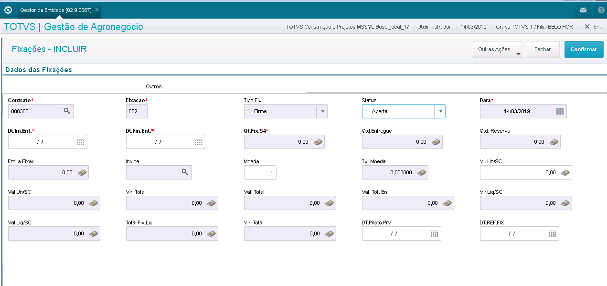
Task: Expand the Status dropdown
Action: (x=439, y=111)
